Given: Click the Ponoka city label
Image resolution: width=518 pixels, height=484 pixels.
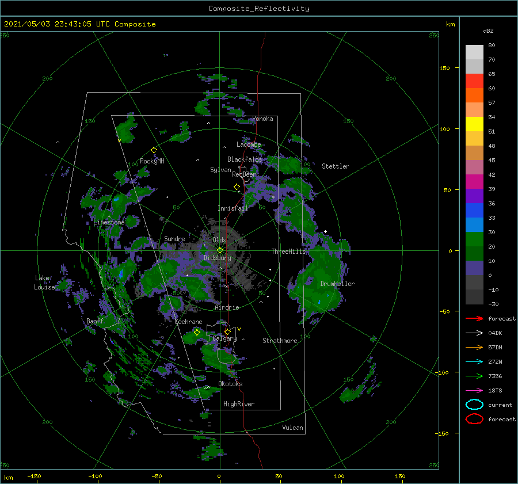Looking at the screenshot, I should click(x=262, y=119).
